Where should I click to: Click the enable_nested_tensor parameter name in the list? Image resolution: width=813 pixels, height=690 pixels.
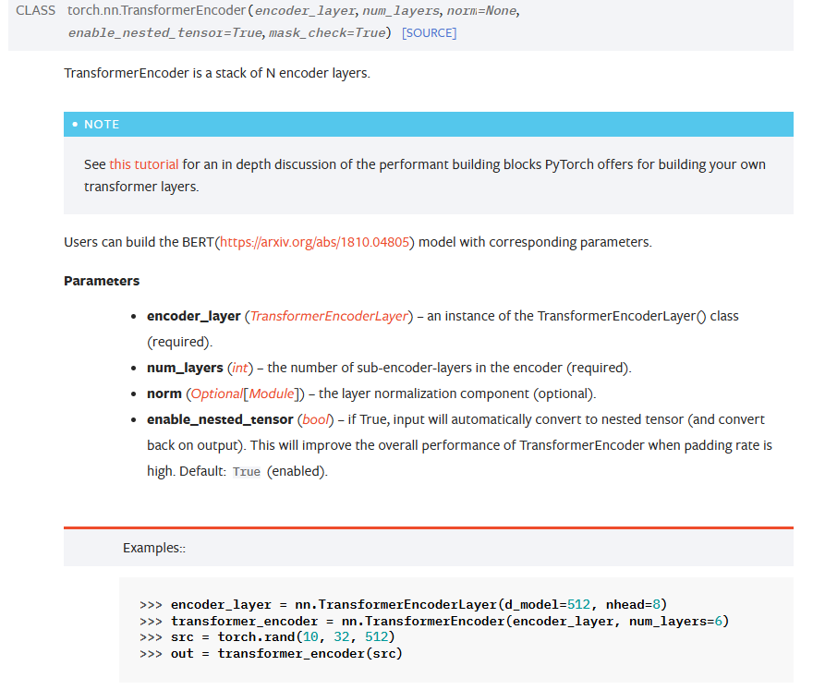(219, 419)
